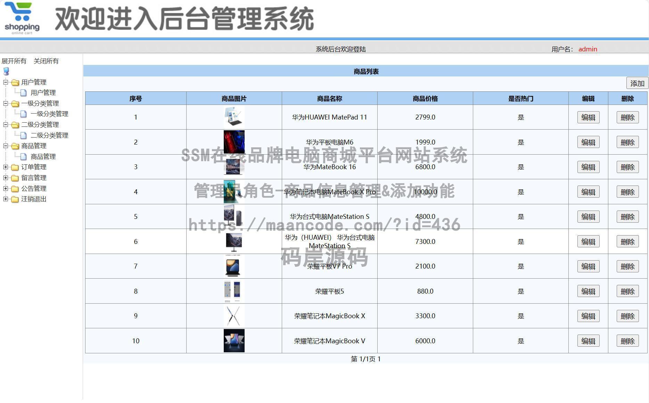Screen dimensions: 649x403
Task: Edit product 荣耀平板V7 Pro
Action: point(588,266)
